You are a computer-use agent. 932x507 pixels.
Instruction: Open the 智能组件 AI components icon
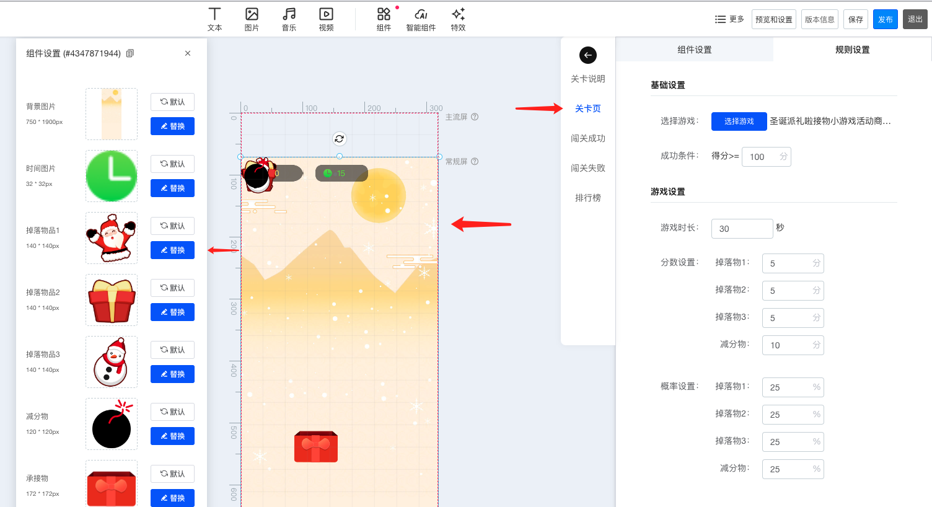[421, 14]
